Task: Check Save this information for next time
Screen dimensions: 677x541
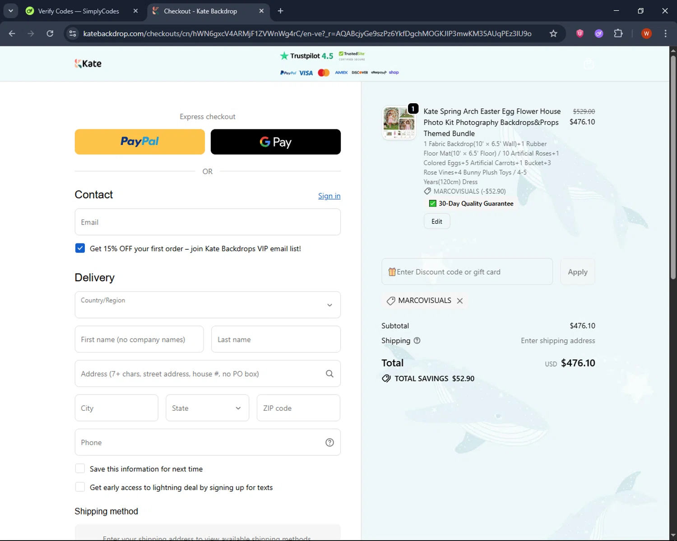Action: 80,468
